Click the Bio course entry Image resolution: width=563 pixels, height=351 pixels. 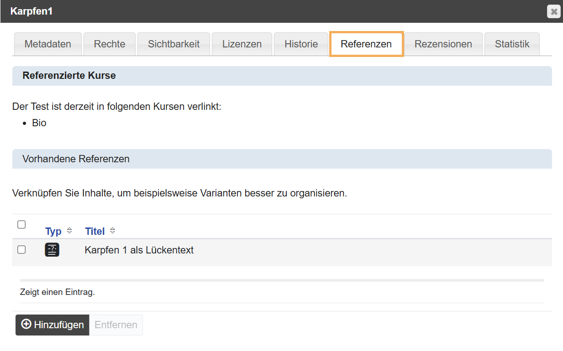tap(39, 123)
